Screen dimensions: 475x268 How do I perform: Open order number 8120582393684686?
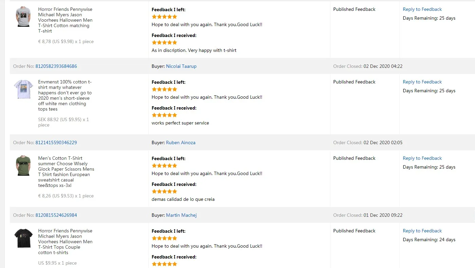click(x=56, y=66)
